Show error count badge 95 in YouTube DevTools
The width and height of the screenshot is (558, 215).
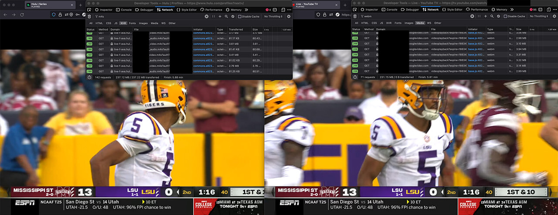(533, 10)
